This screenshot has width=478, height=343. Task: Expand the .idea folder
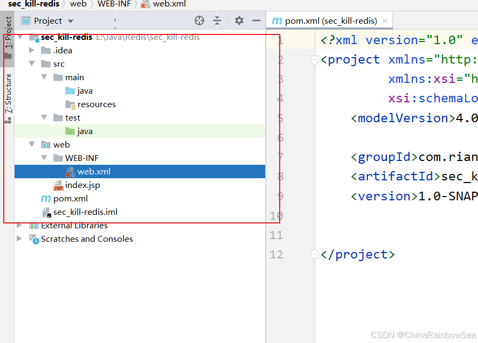click(32, 51)
